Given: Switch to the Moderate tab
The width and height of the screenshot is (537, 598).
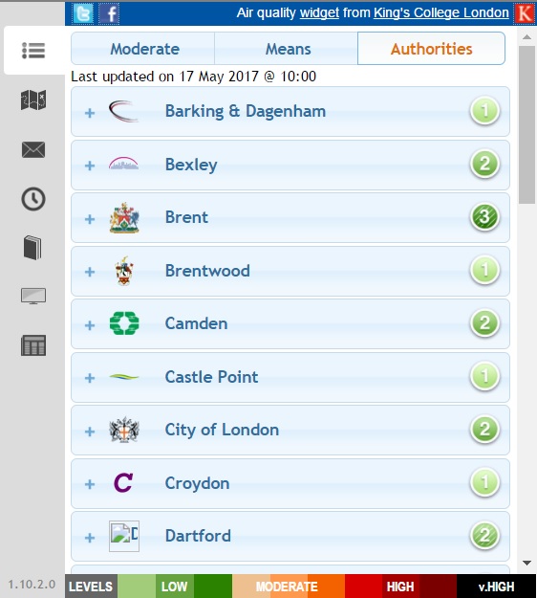Looking at the screenshot, I should tap(143, 49).
